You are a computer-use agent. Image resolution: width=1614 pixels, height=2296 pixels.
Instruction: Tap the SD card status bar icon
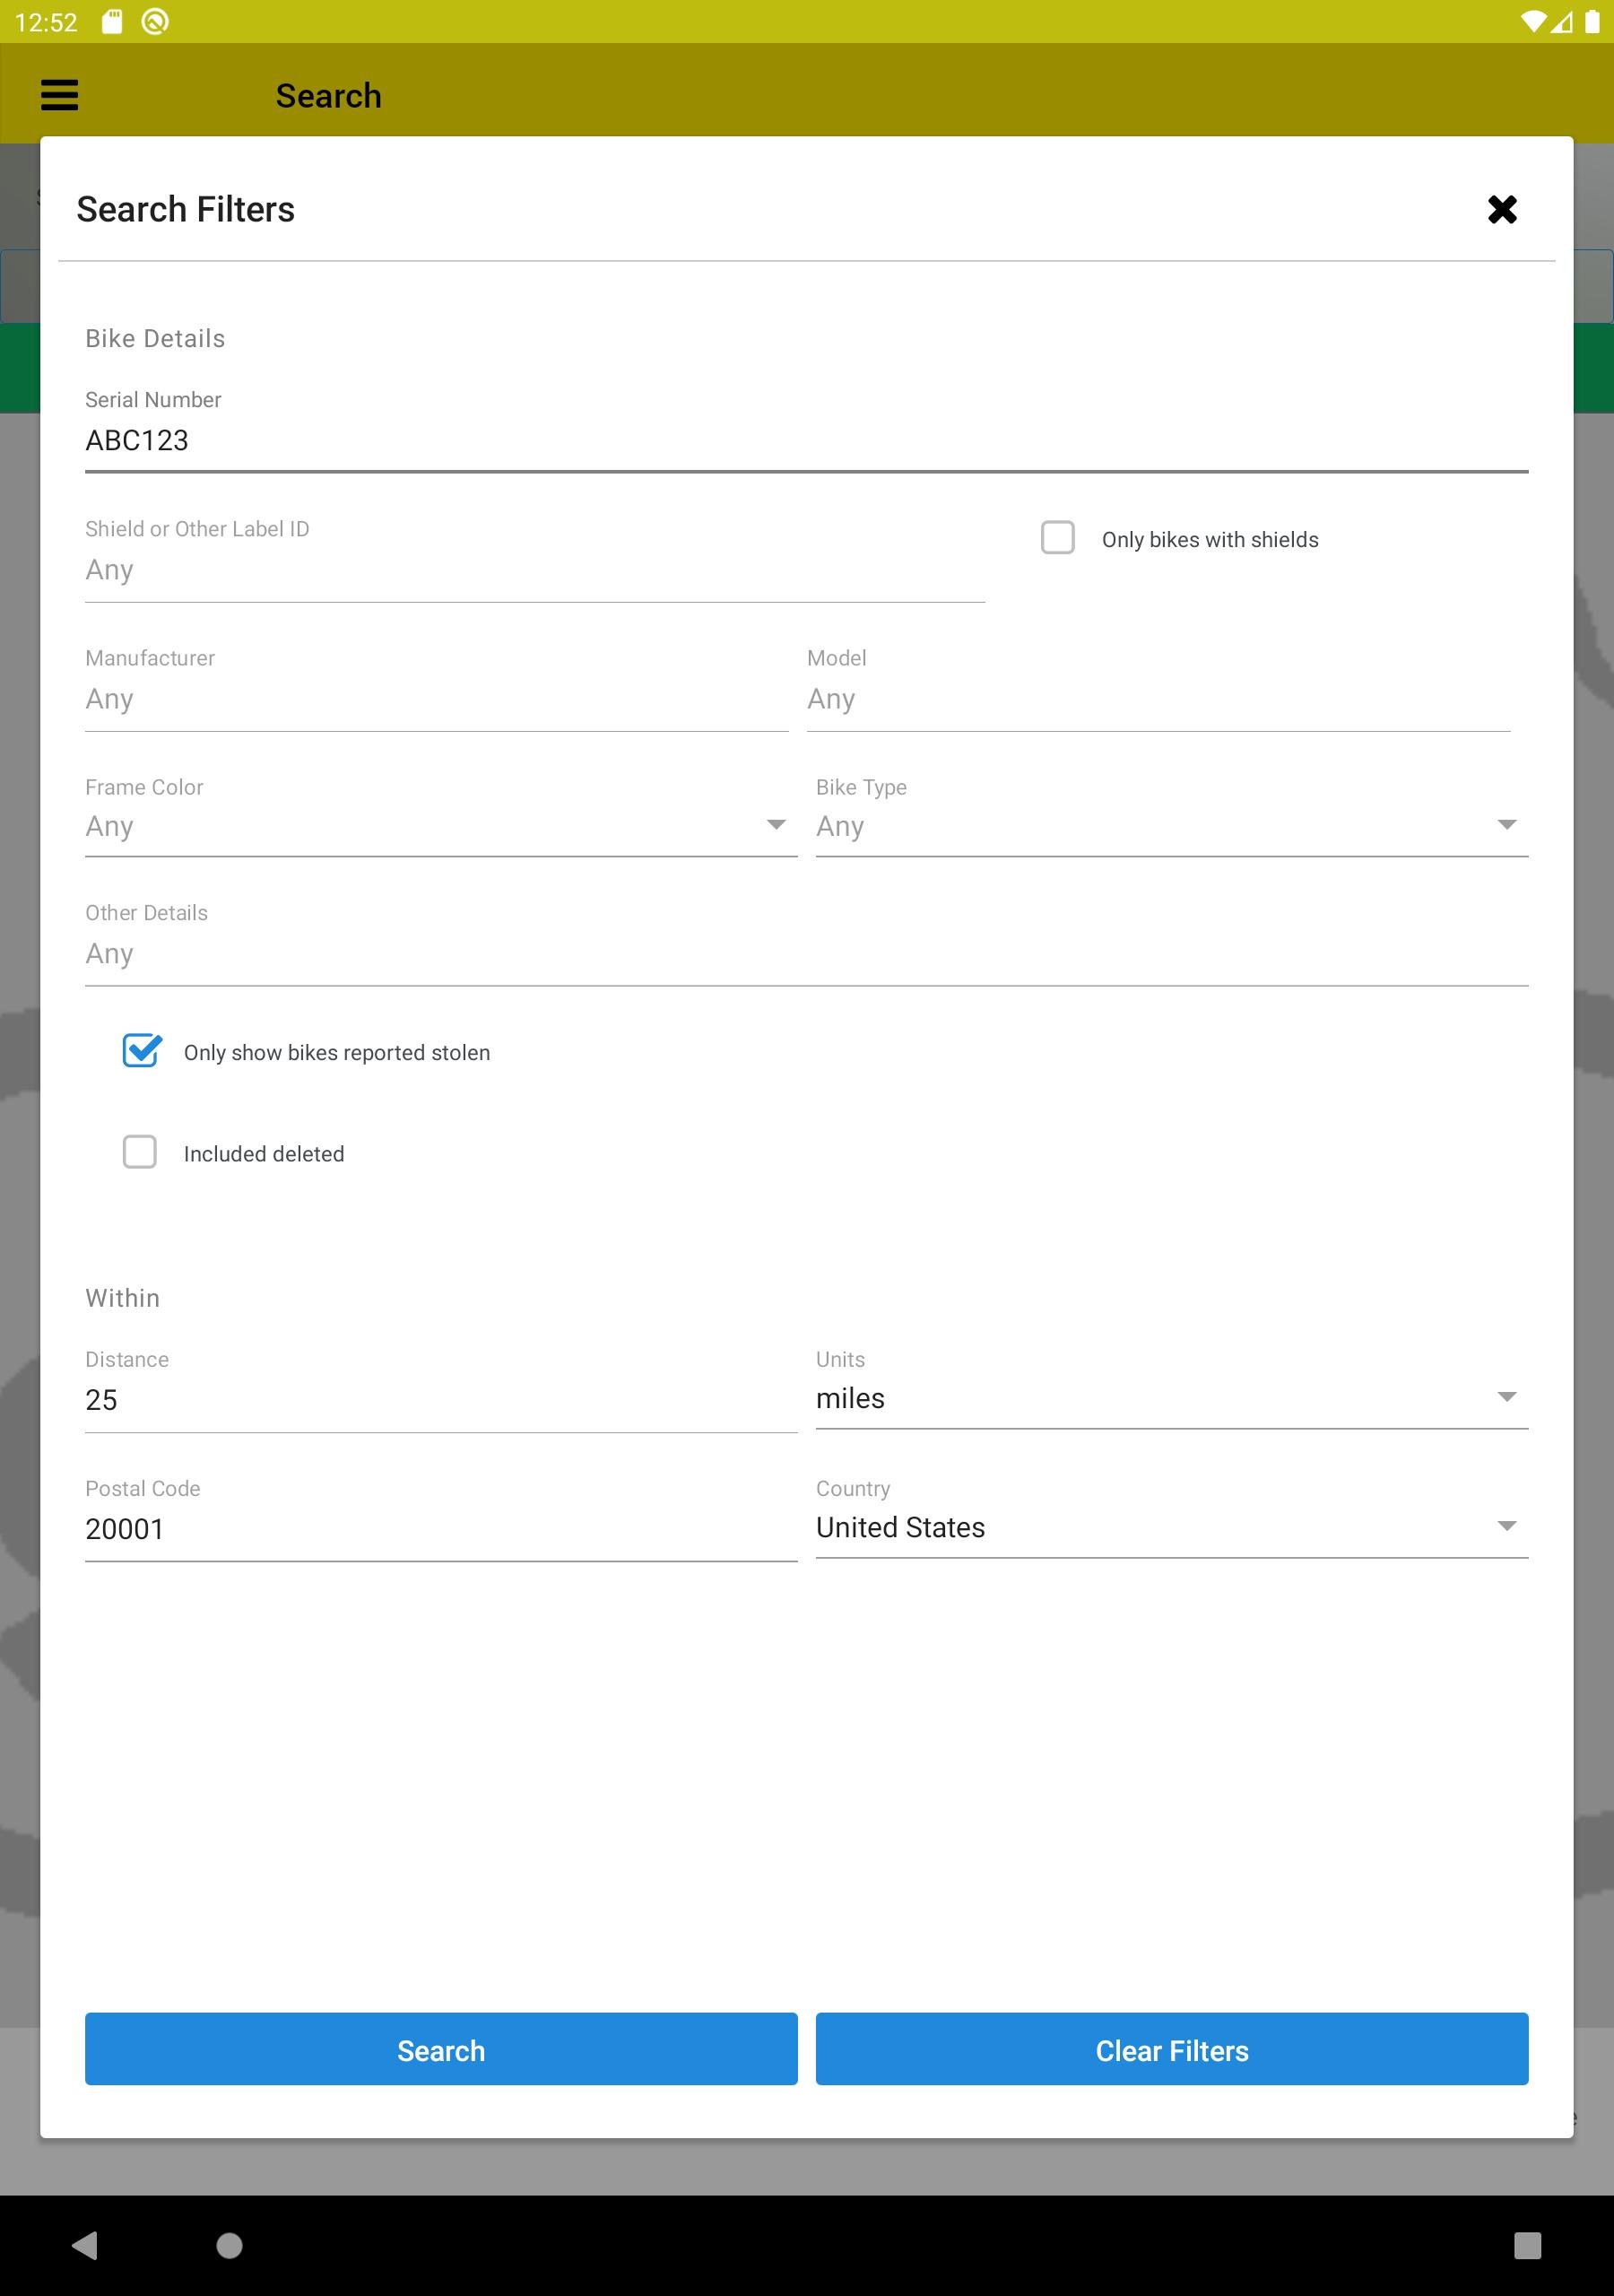(112, 22)
